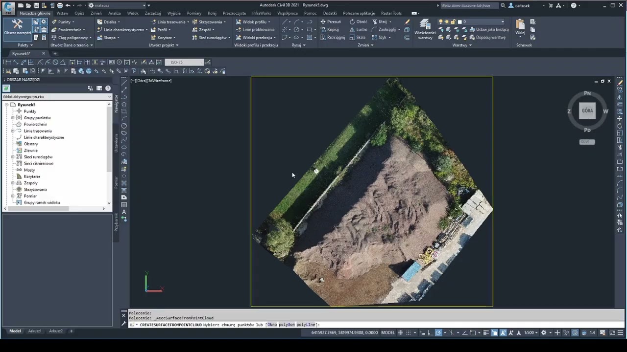Select the Rozciągnij stretch tool

click(x=333, y=37)
